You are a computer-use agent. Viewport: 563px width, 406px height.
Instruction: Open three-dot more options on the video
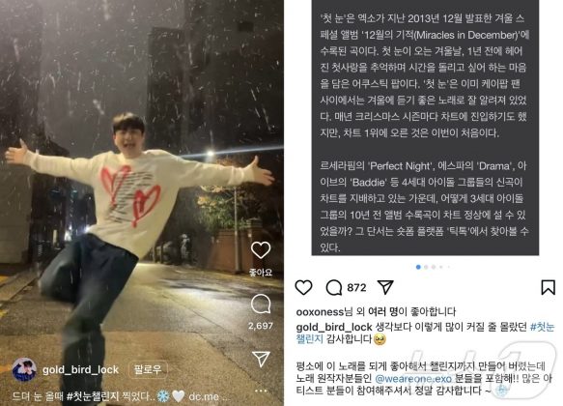pyautogui.click(x=261, y=391)
